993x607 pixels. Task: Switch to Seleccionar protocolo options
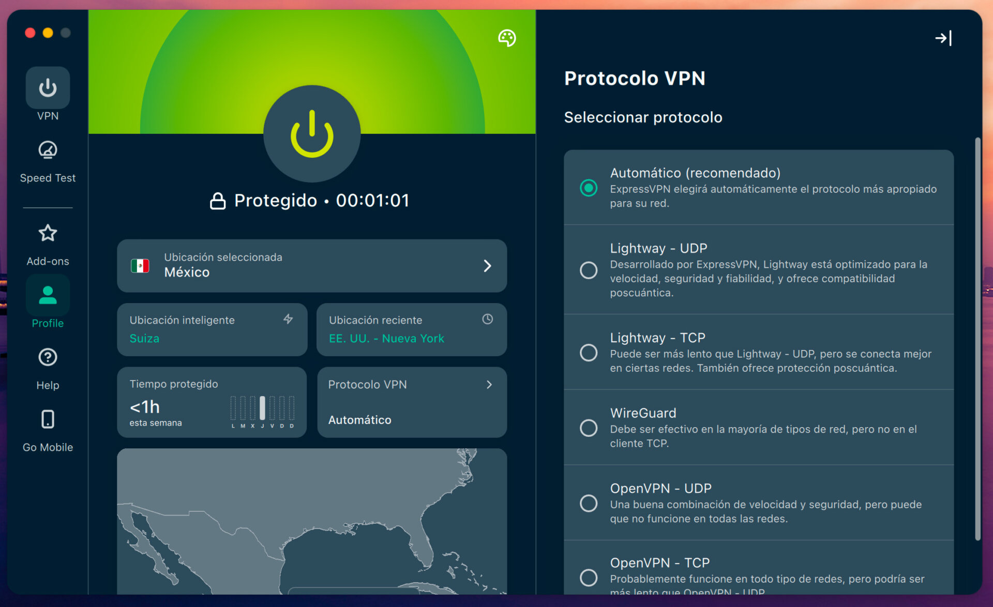[x=643, y=117]
